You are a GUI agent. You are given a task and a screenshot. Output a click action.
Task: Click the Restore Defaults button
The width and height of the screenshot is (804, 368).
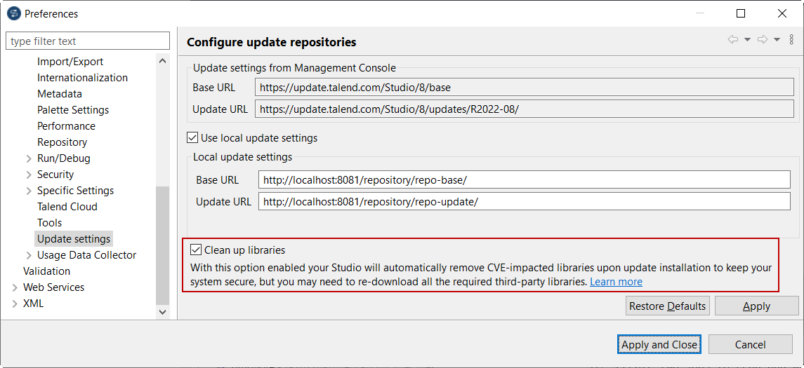point(667,306)
